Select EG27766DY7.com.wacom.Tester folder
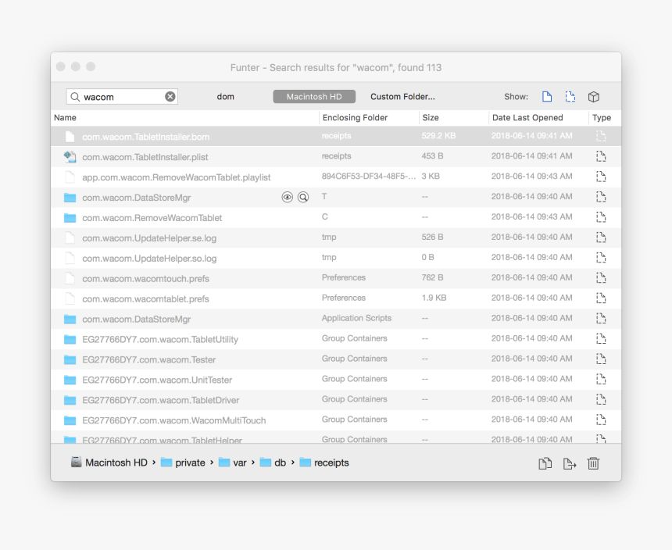The width and height of the screenshot is (672, 550). click(x=336, y=359)
